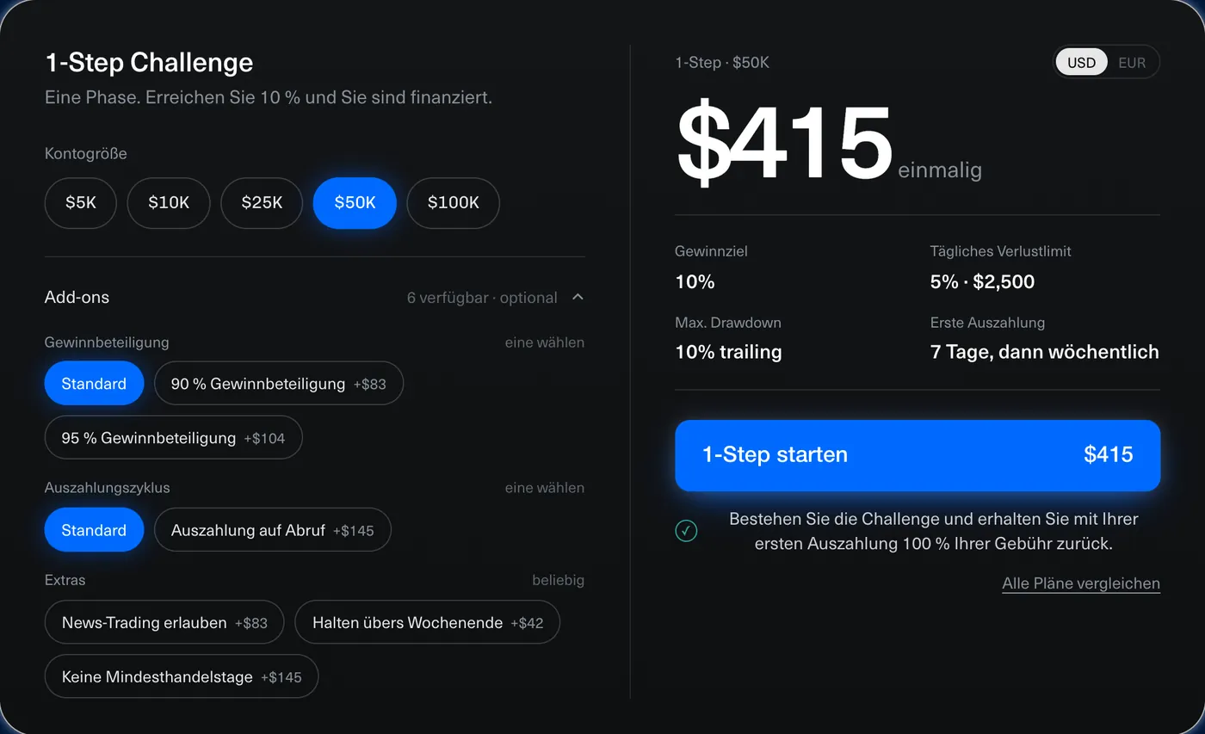Click the 6 verfügbar · optional label
This screenshot has width=1205, height=734.
(482, 298)
